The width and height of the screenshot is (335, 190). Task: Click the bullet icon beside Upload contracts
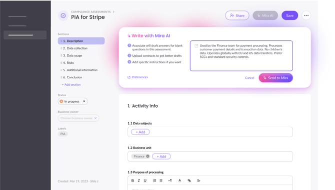point(129,55)
